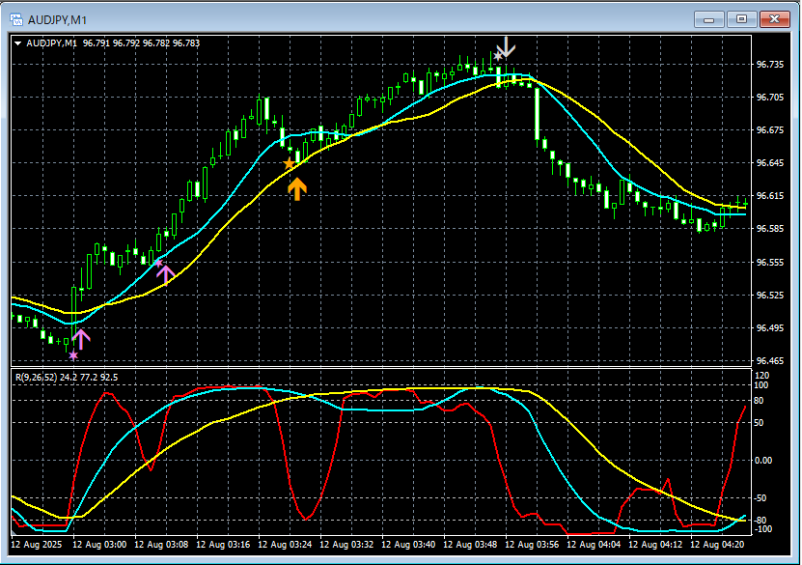
Task: Click the indicator scale value 0.00
Action: [763, 460]
